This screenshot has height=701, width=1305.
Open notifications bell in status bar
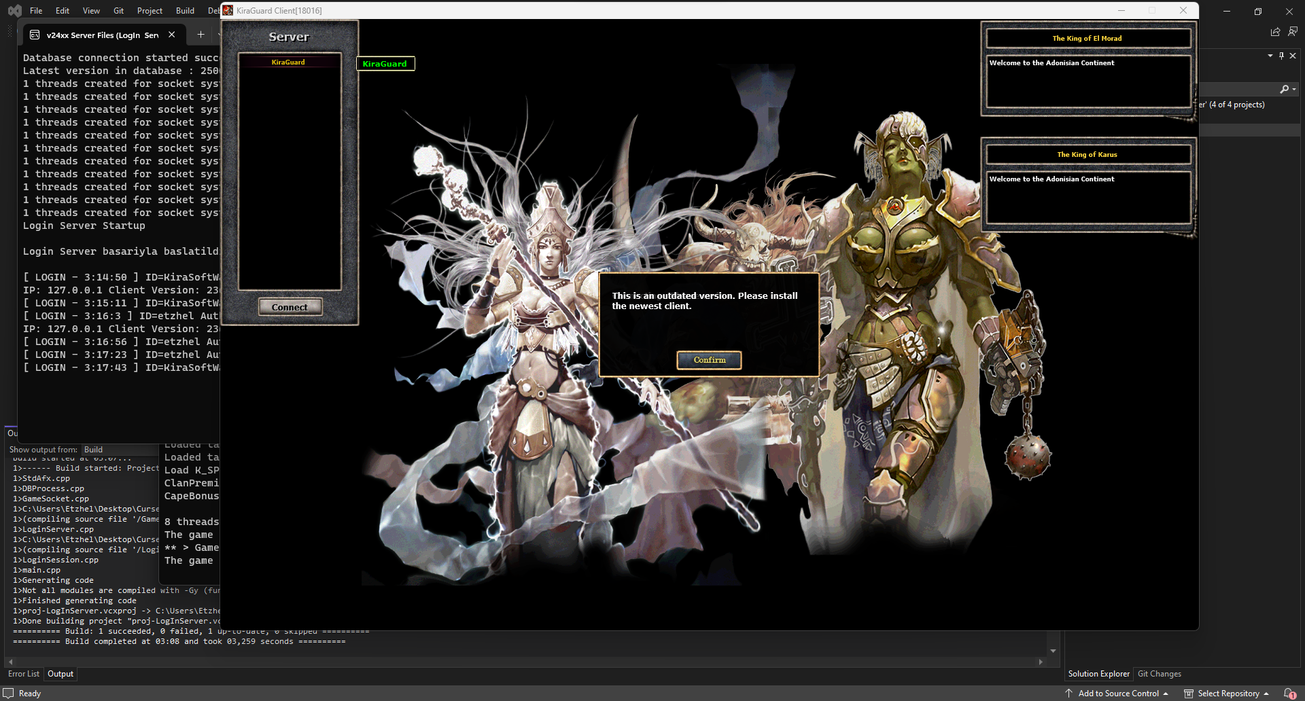point(1289,694)
